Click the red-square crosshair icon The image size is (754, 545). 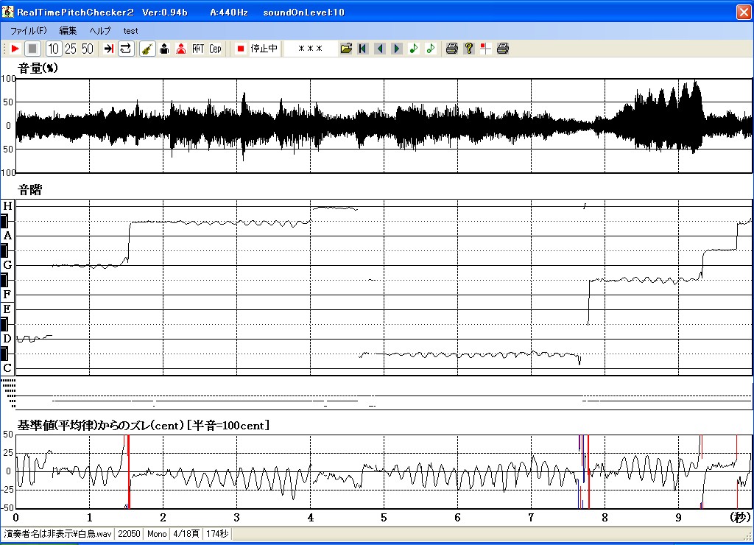point(486,49)
